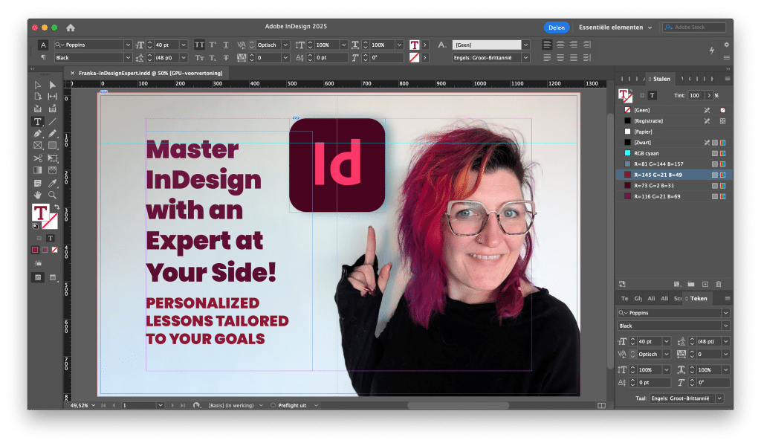This screenshot has width=761, height=446.
Task: Switch to the Teken panel tab
Action: click(x=699, y=299)
